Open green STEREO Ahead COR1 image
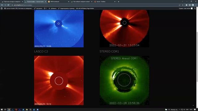The width and height of the screenshot is (198, 111). point(124,80)
